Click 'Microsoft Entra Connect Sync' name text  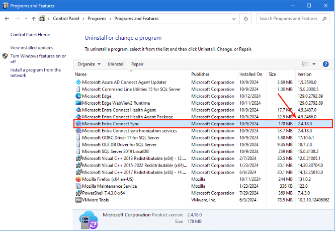(x=111, y=124)
